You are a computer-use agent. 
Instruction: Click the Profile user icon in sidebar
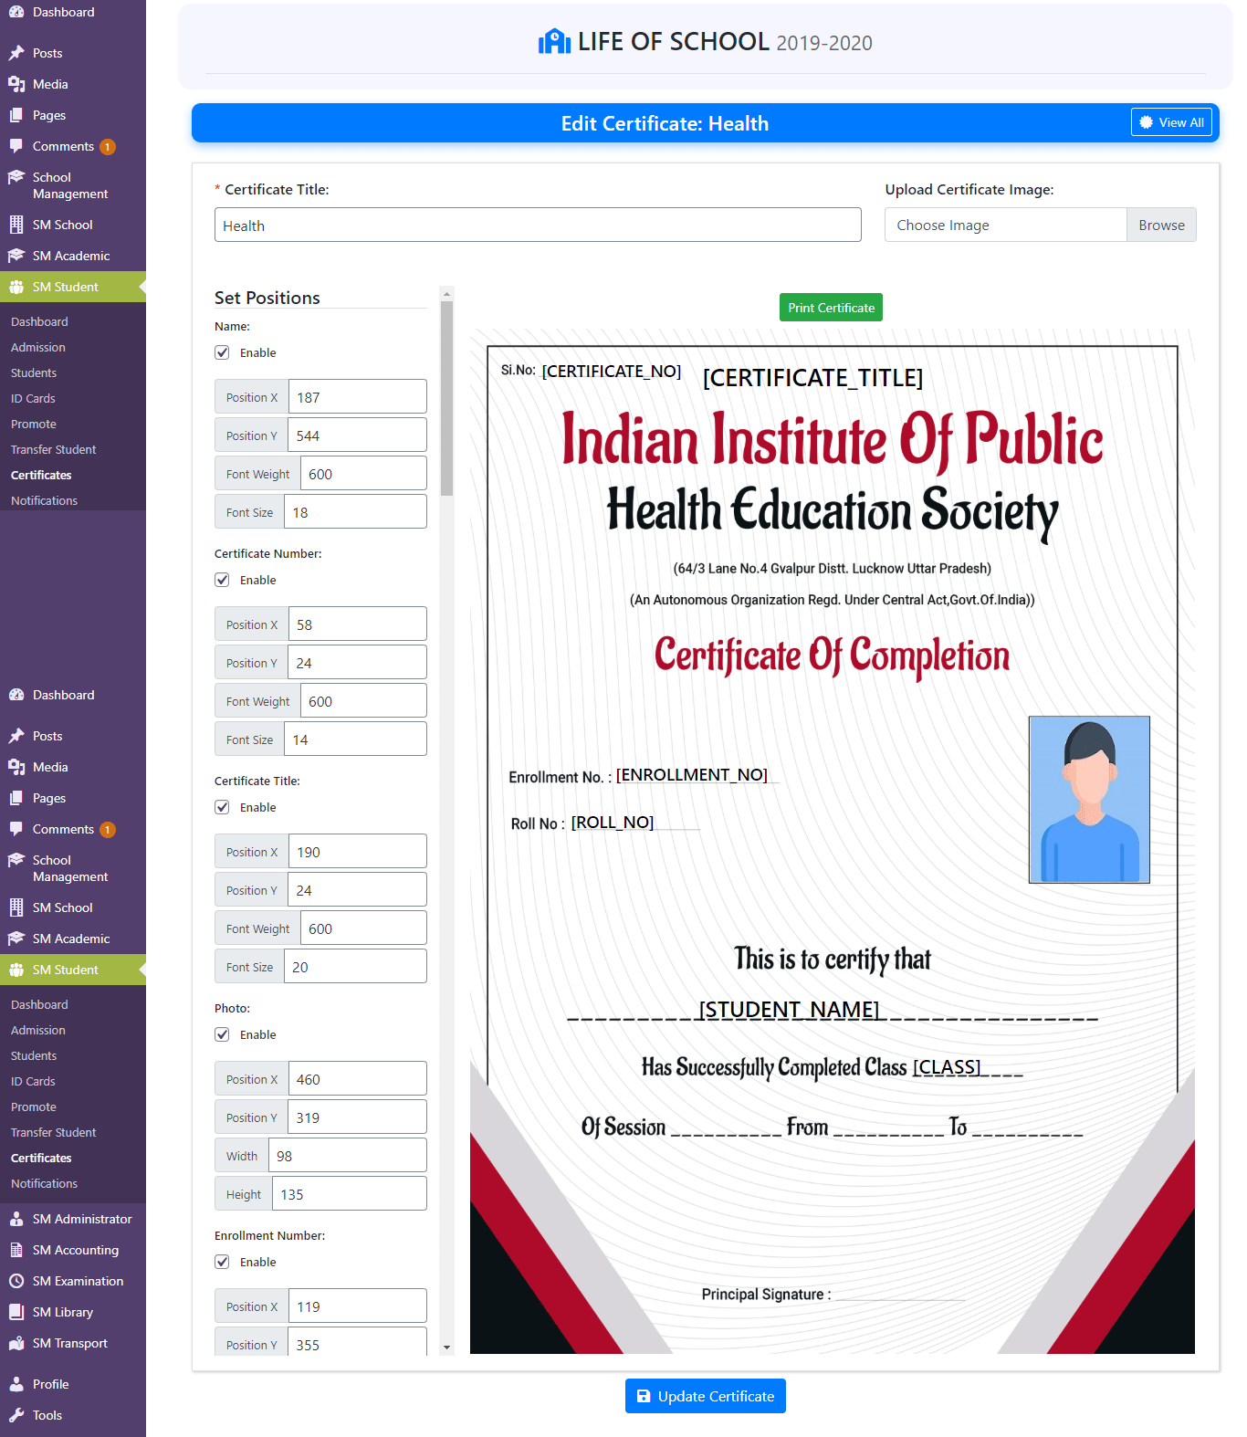pyautogui.click(x=16, y=1384)
